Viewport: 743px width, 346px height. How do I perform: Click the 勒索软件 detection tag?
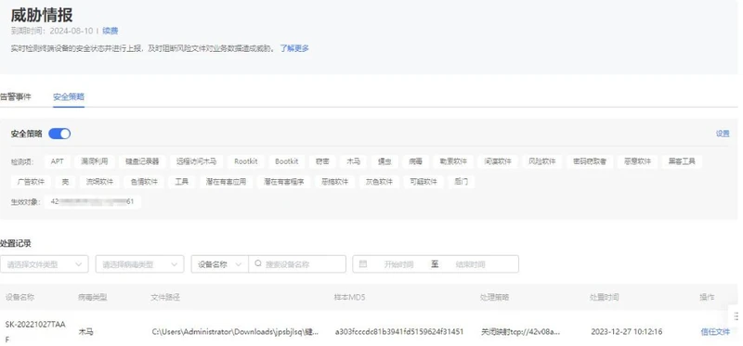point(453,161)
